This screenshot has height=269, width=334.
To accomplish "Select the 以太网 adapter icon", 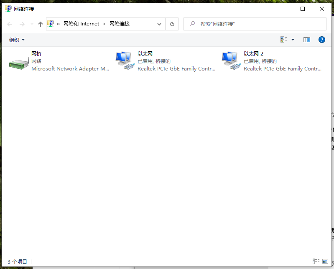I will coord(124,62).
